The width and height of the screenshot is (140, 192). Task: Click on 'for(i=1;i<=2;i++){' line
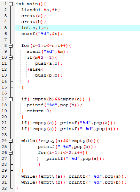(63, 153)
